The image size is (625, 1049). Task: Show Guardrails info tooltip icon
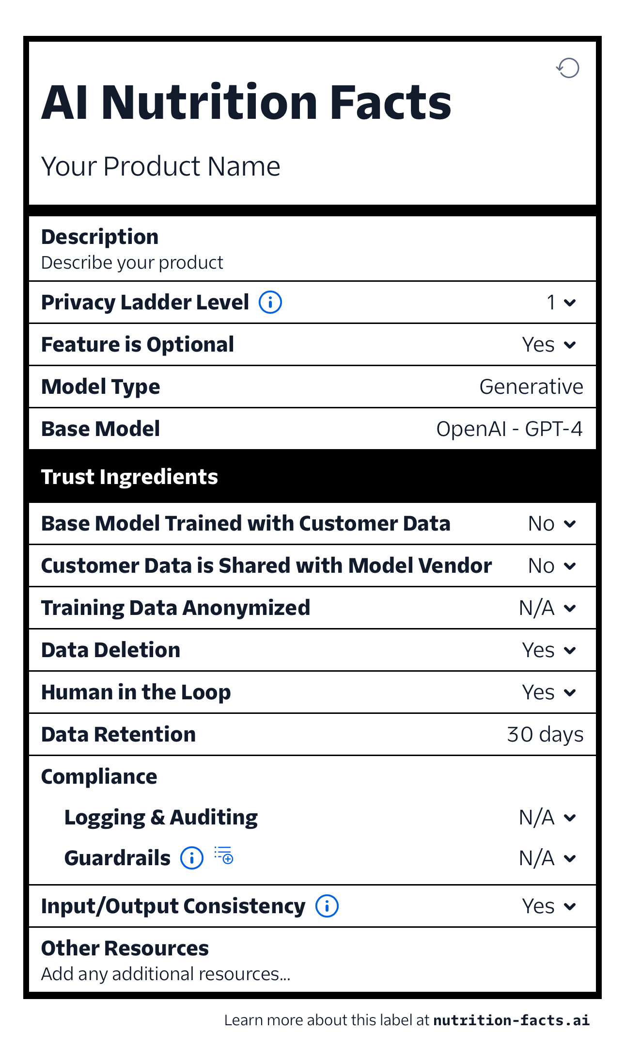tap(192, 858)
